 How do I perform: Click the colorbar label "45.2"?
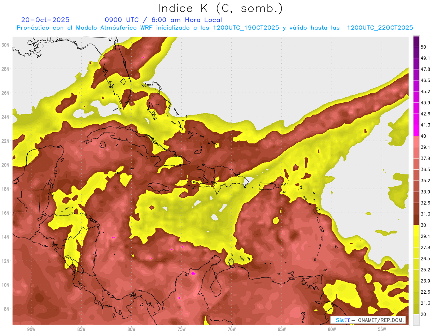[425, 92]
